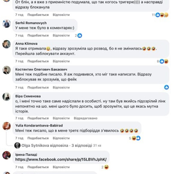Open Yulia Kondarantseva-Babirad's profile name
The image size is (174, 174).
(x=39, y=125)
